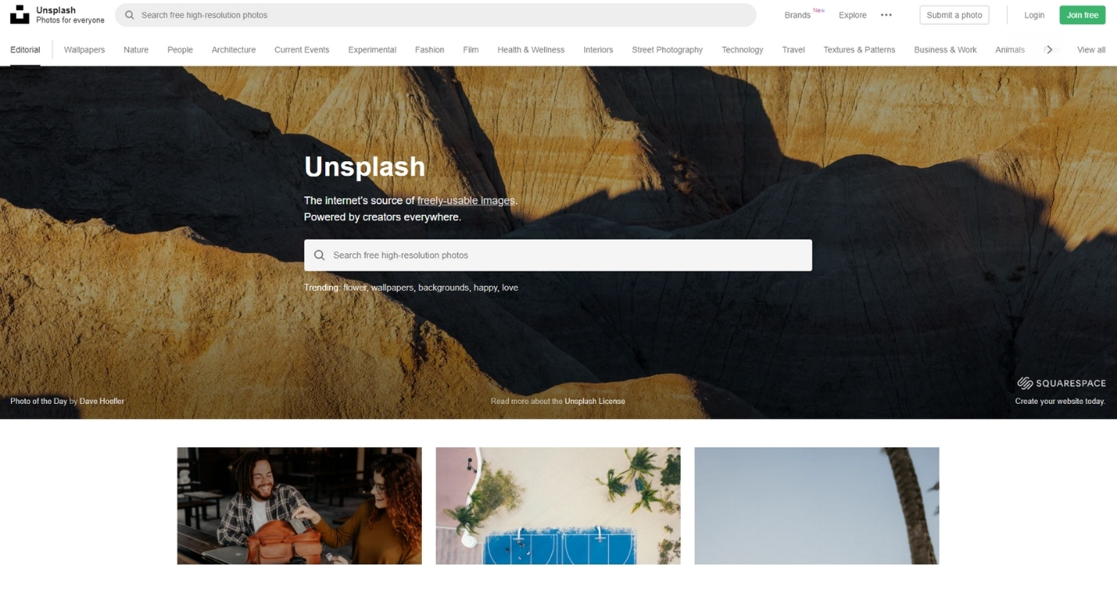Open the three-dots more menu
This screenshot has width=1117, height=614.
coord(886,15)
